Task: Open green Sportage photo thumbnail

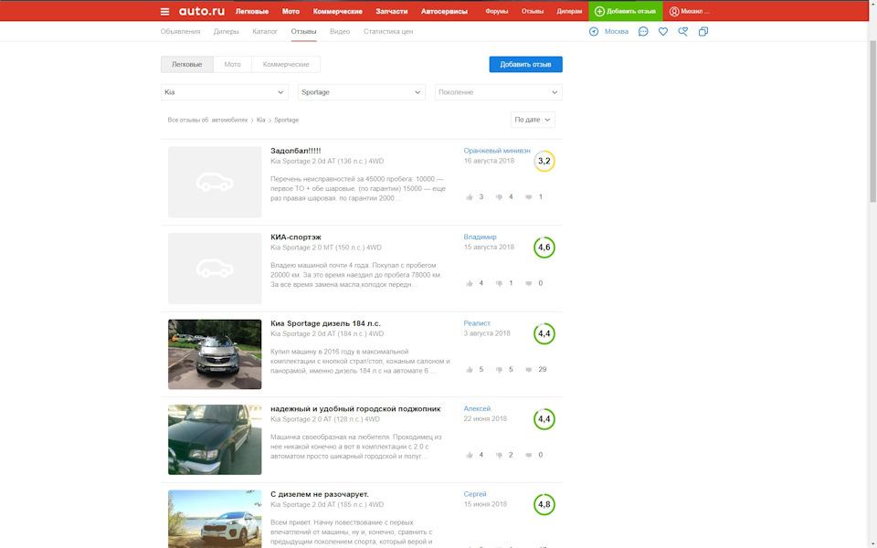Action: [x=215, y=439]
